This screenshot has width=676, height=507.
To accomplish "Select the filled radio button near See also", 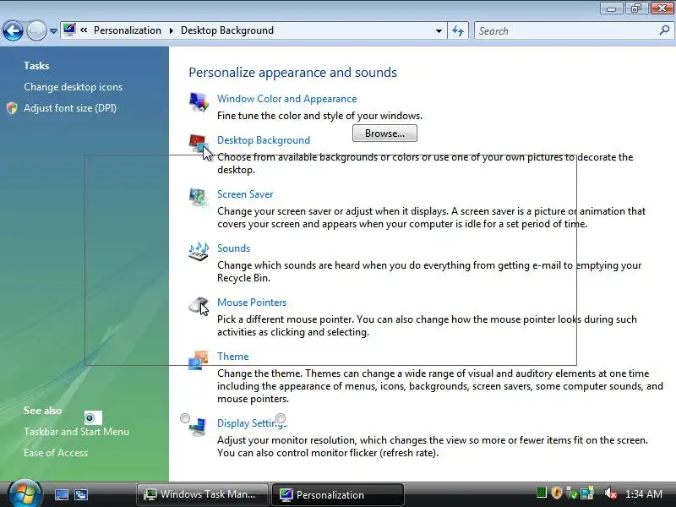I will pyautogui.click(x=90, y=417).
